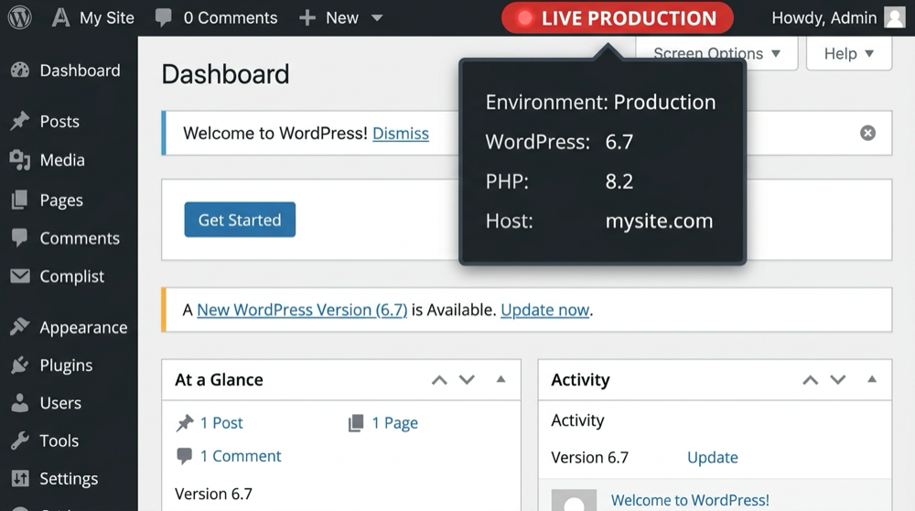Click the Dashboard gauge icon in sidebar
Screen dimensions: 915x511
(x=20, y=71)
